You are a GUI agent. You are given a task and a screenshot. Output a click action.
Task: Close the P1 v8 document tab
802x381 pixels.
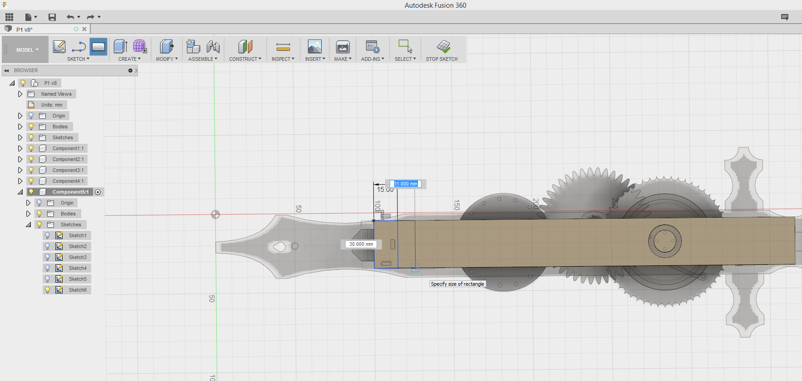click(x=84, y=29)
